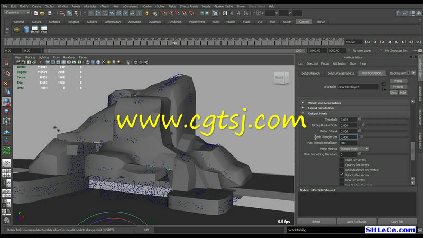Enable use all lights yellow sphere icon
This screenshot has width=423, height=238.
[x=109, y=62]
